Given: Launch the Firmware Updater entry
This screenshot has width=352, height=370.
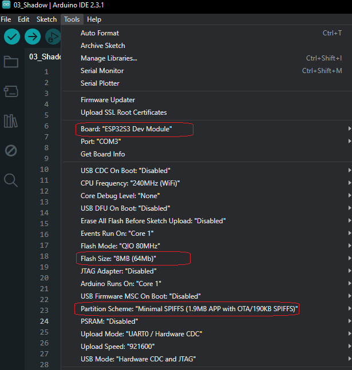Looking at the screenshot, I should pyautogui.click(x=207, y=100).
